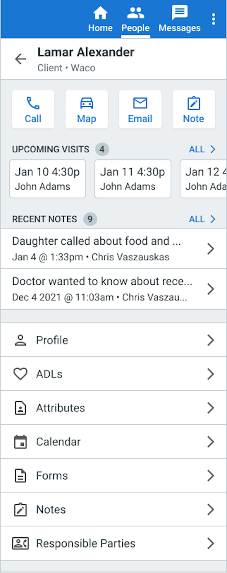The width and height of the screenshot is (227, 573).
Task: Open the Forms document icon
Action: (21, 475)
